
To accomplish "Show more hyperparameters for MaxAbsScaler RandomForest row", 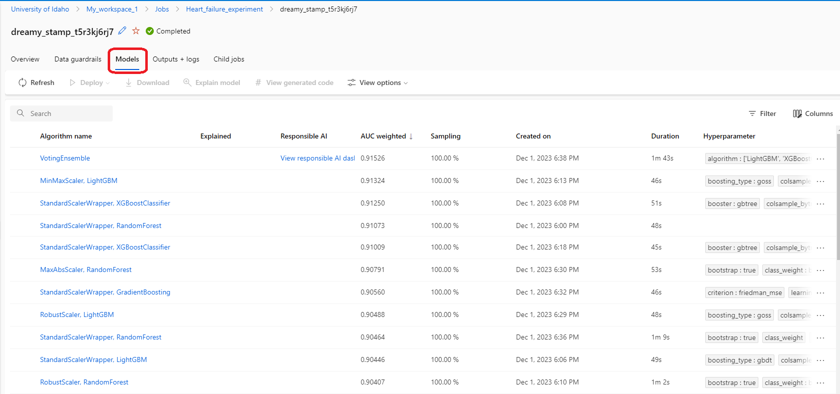I will (x=820, y=270).
